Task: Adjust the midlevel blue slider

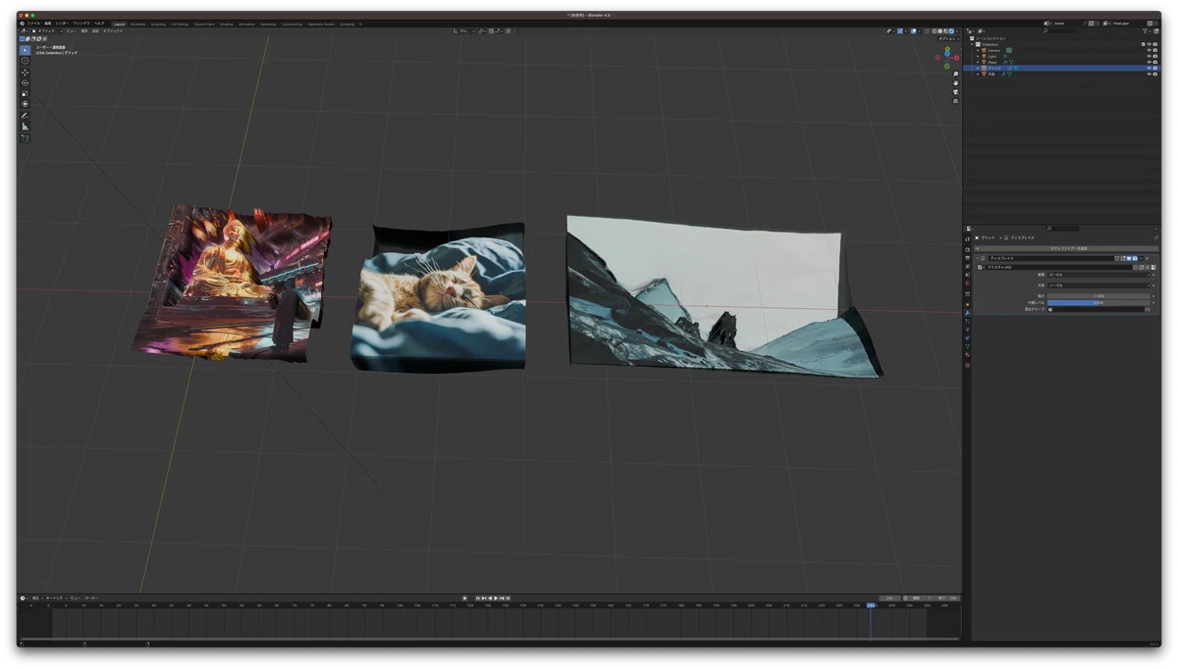Action: pyautogui.click(x=1098, y=302)
